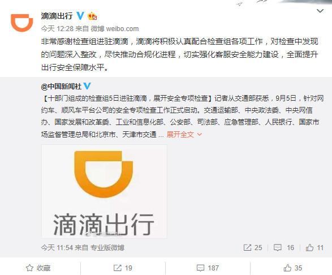Like the original post with 11 likes
Image resolution: width=332 pixels, height=275 pixels.
click(x=314, y=247)
